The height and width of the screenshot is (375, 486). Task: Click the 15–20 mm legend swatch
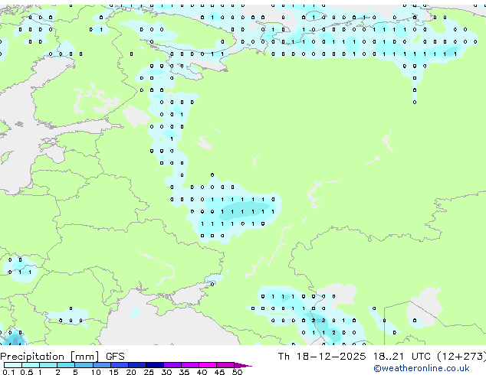pyautogui.click(x=119, y=365)
